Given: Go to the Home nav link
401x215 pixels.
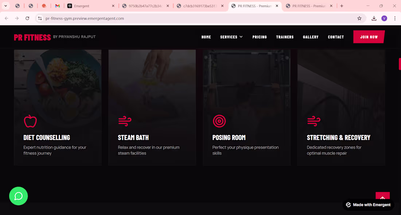Looking at the screenshot, I should tap(206, 37).
